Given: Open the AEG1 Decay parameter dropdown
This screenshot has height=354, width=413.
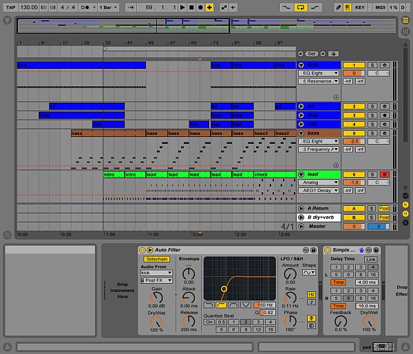Looking at the screenshot, I should 319,190.
